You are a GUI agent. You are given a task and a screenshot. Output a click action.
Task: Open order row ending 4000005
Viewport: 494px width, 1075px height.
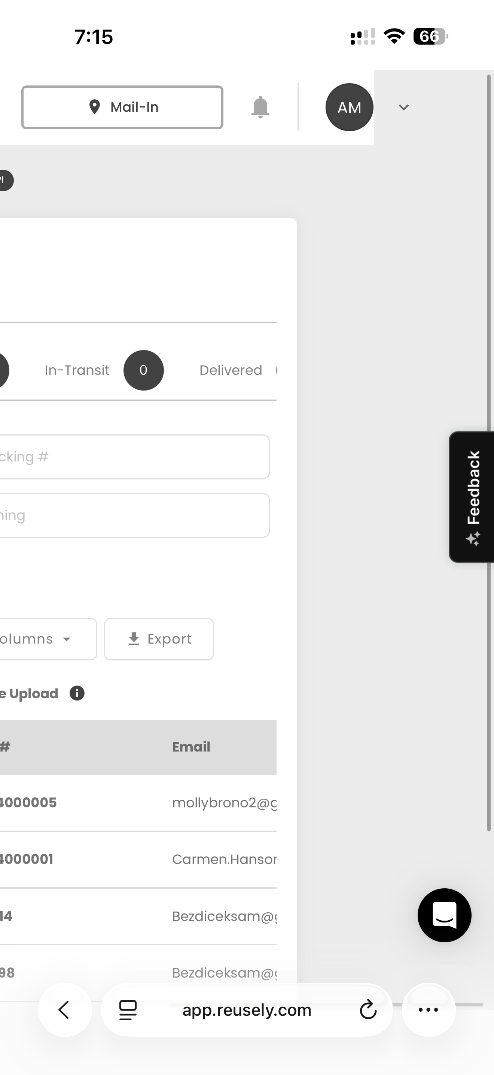click(138, 803)
